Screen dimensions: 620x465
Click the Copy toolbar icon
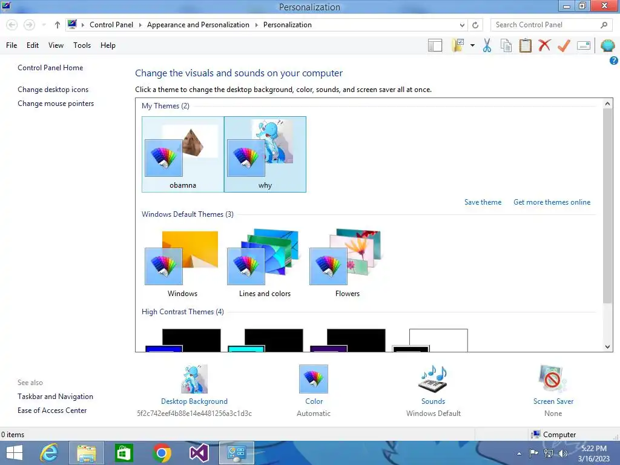point(506,45)
